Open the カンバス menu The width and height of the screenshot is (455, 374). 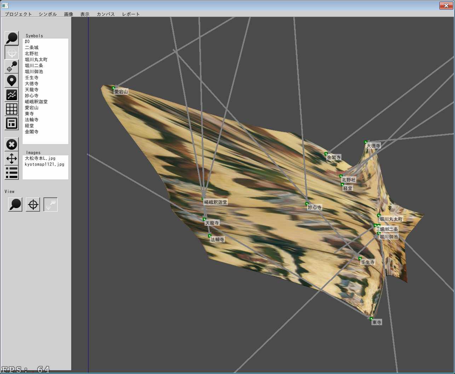click(106, 14)
